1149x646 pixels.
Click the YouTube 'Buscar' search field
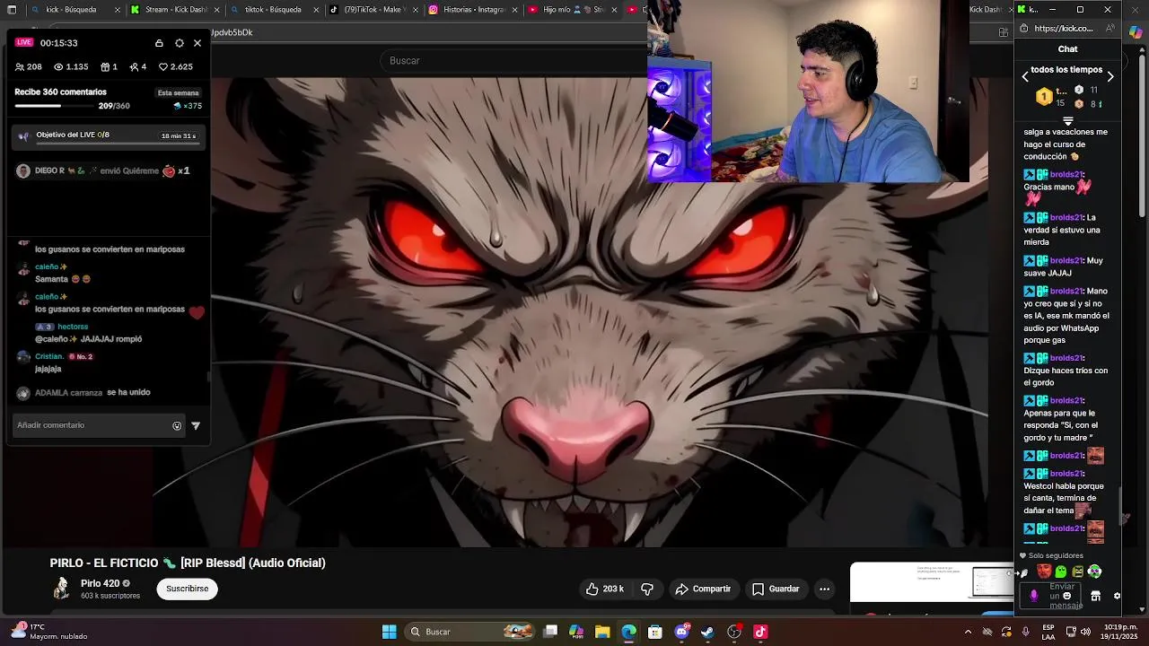[512, 60]
